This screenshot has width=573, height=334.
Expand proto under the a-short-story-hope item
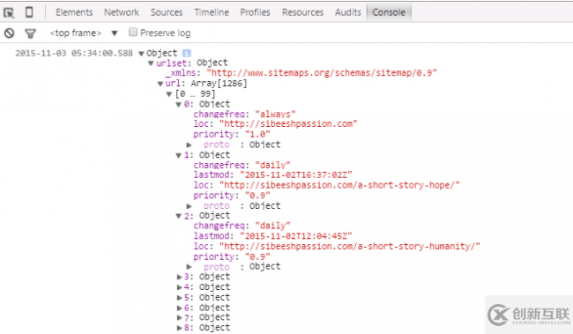point(189,206)
